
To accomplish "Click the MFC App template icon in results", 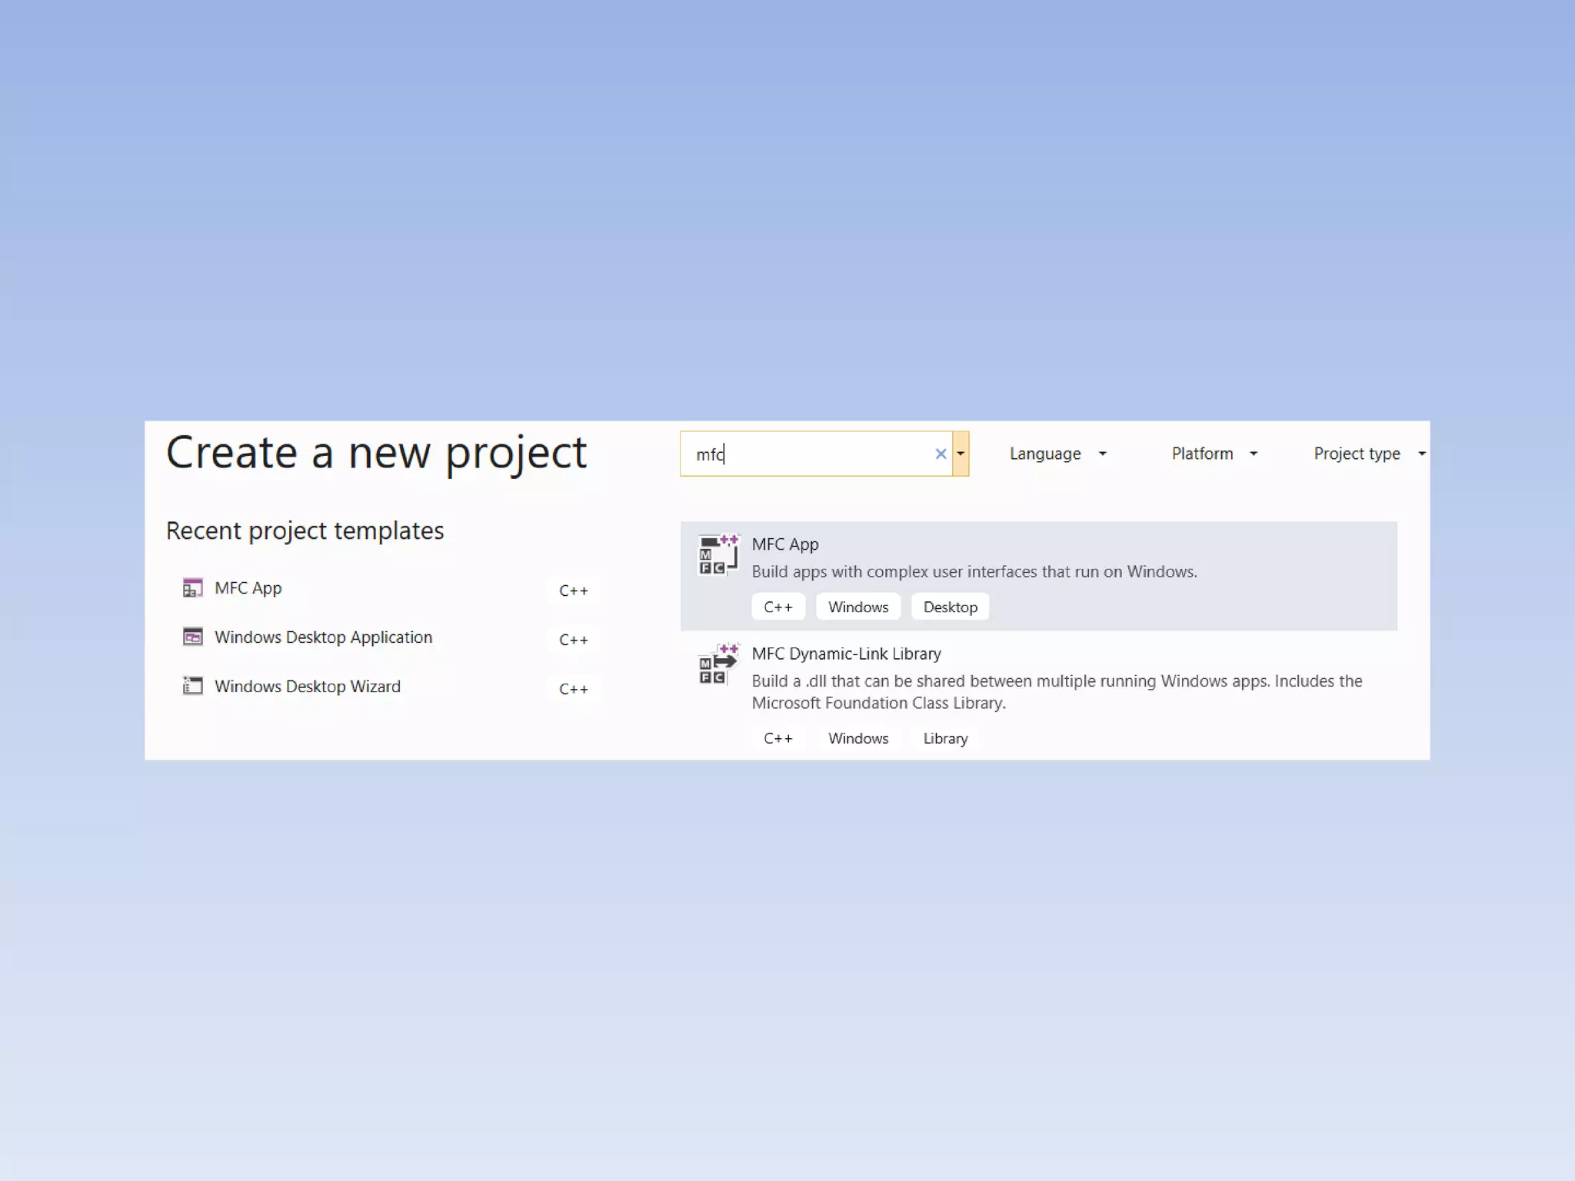I will (x=718, y=555).
